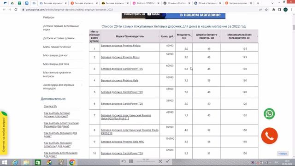Open the Беговая дорожка Proxima Felicia link

[121, 46]
